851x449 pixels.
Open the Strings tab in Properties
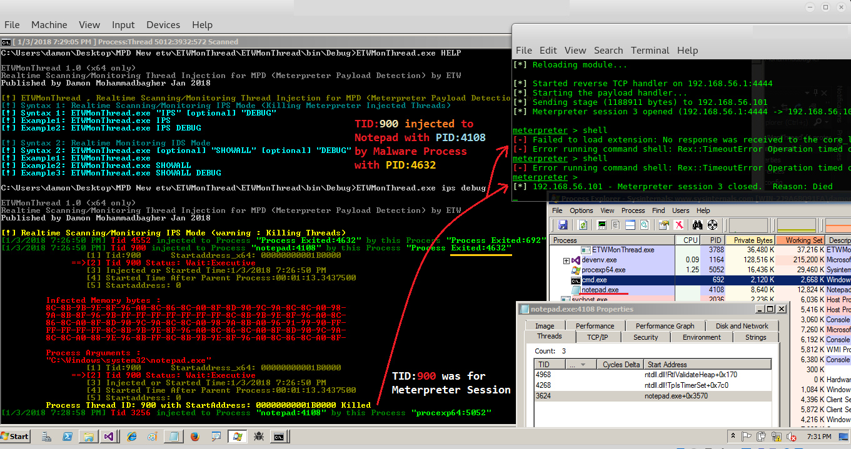tap(755, 337)
